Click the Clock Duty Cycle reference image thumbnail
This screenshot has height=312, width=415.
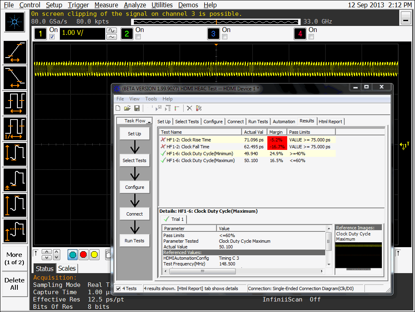pos(359,255)
